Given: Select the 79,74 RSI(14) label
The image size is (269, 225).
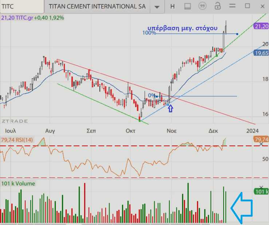Looking at the screenshot, I should (17, 140).
